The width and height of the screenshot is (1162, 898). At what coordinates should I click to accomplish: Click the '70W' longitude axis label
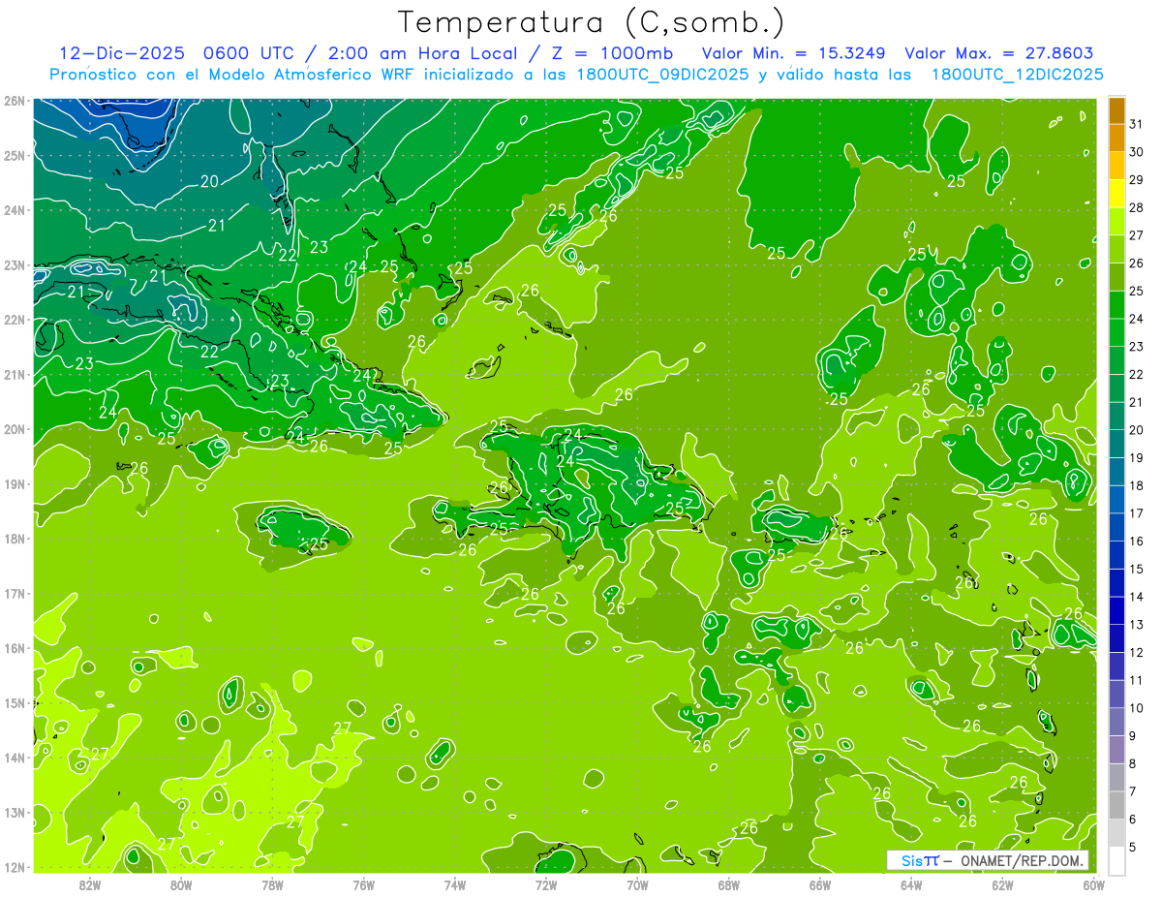(x=637, y=884)
